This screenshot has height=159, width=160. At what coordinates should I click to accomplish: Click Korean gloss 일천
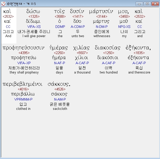(x=82, y=68)
